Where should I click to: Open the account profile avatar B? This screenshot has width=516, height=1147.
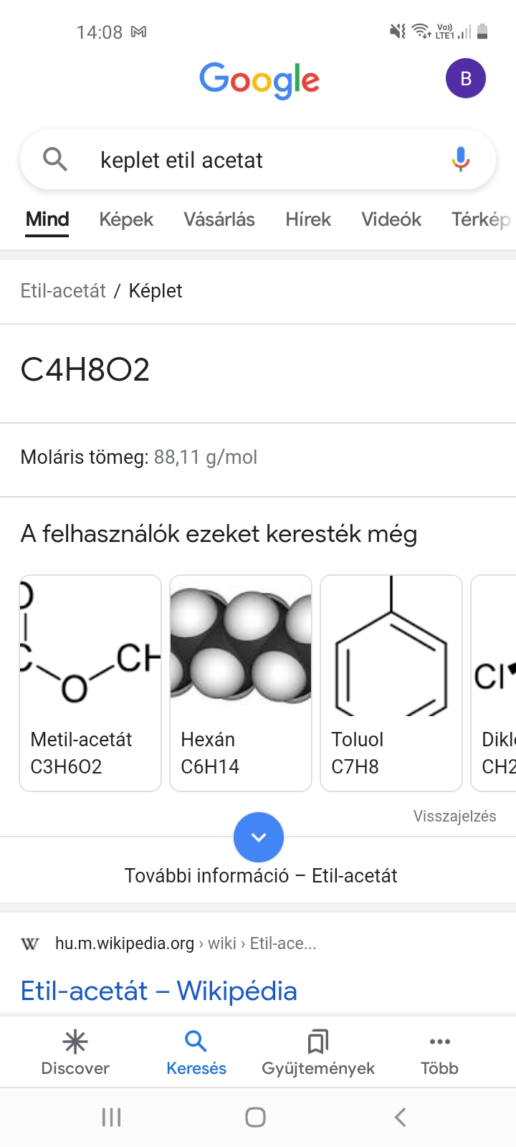click(x=466, y=78)
